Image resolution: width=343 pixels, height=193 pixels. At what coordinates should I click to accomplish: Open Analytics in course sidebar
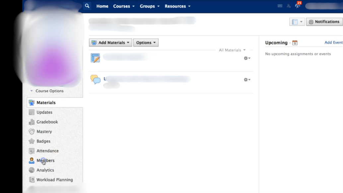point(45,170)
